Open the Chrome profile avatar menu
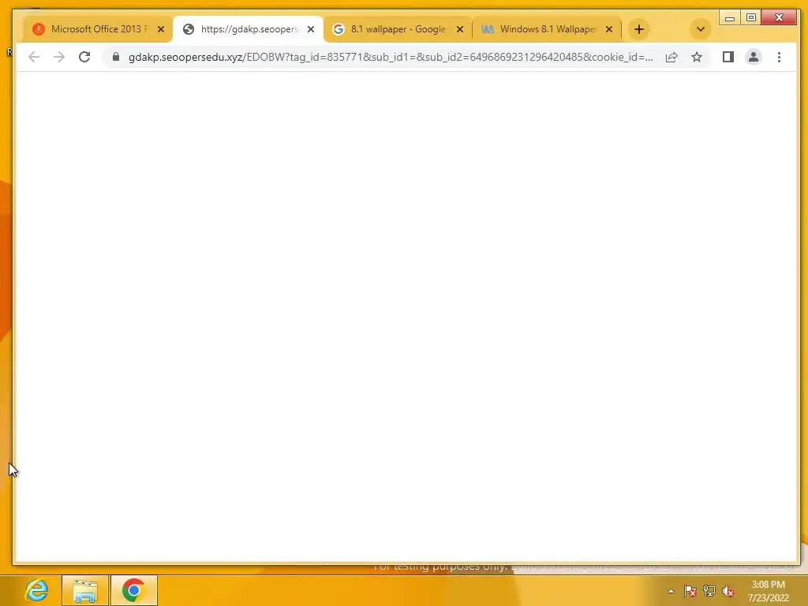The width and height of the screenshot is (808, 606). [754, 57]
